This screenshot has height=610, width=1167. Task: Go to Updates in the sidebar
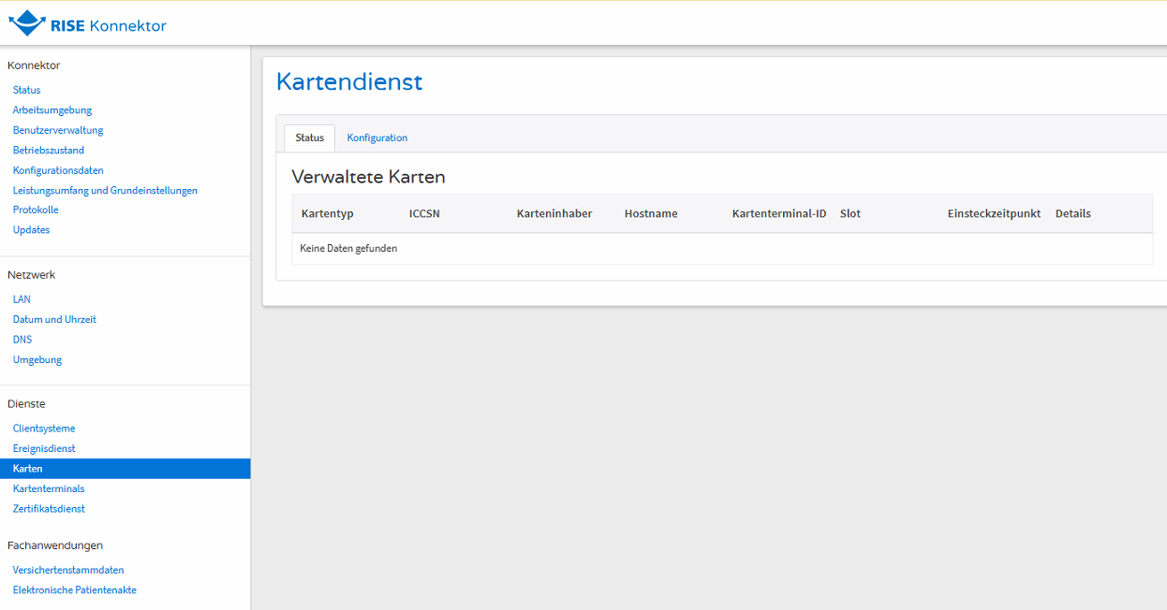[x=31, y=229]
